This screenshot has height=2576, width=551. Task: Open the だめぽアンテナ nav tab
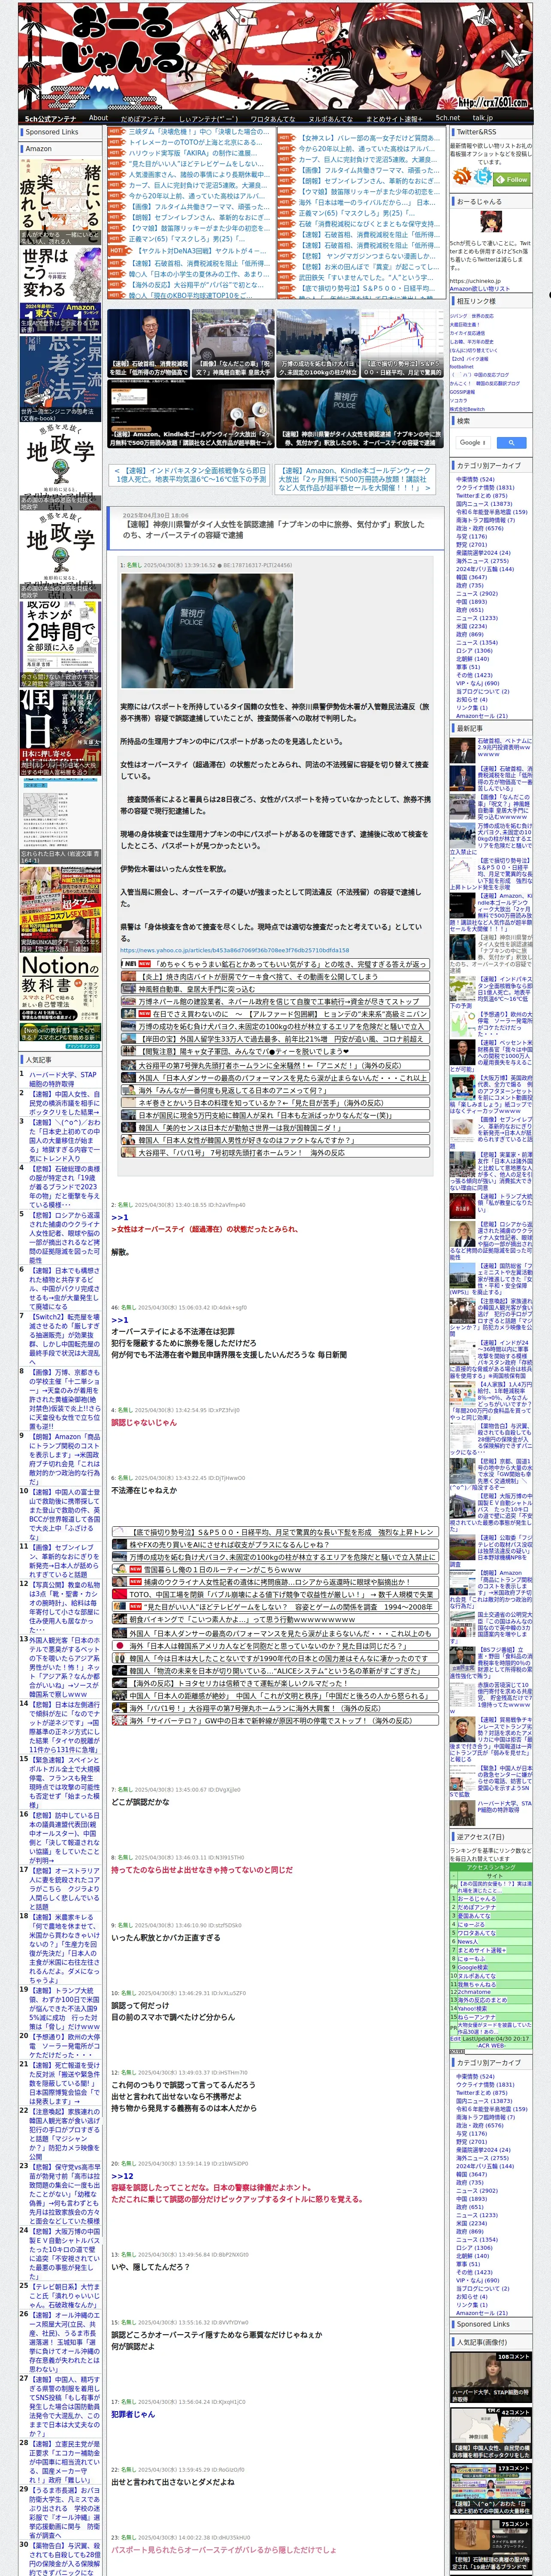(x=143, y=118)
